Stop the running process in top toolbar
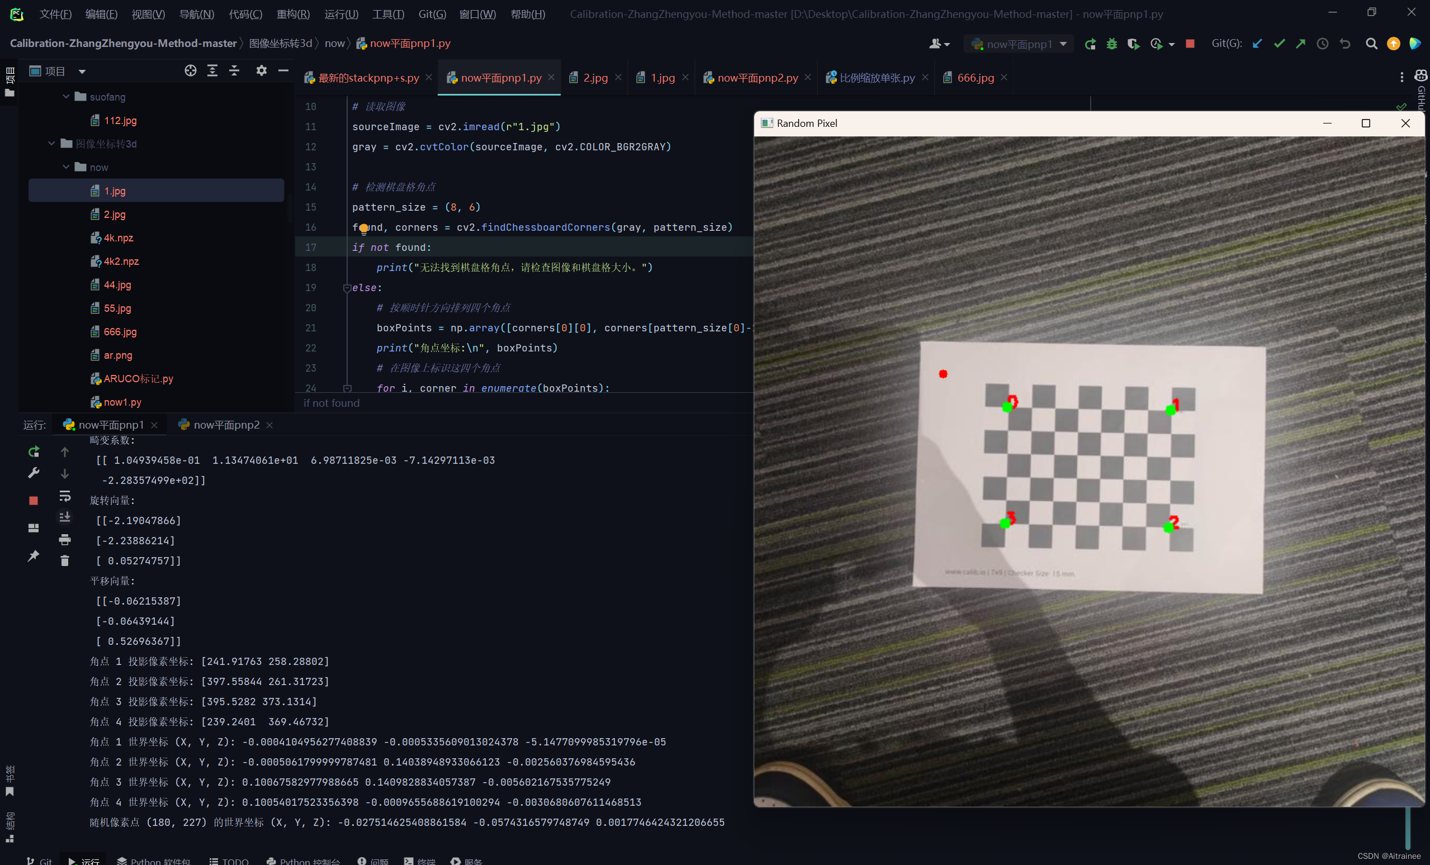The height and width of the screenshot is (865, 1430). 1190,44
